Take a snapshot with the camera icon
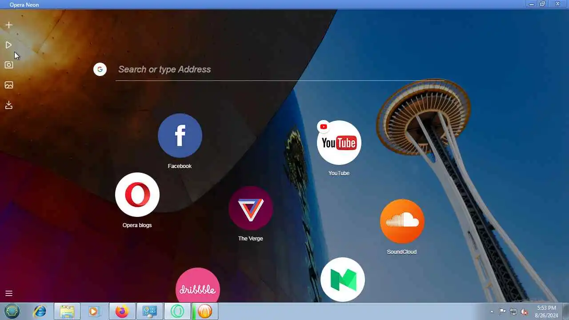Image resolution: width=569 pixels, height=320 pixels. pyautogui.click(x=9, y=65)
